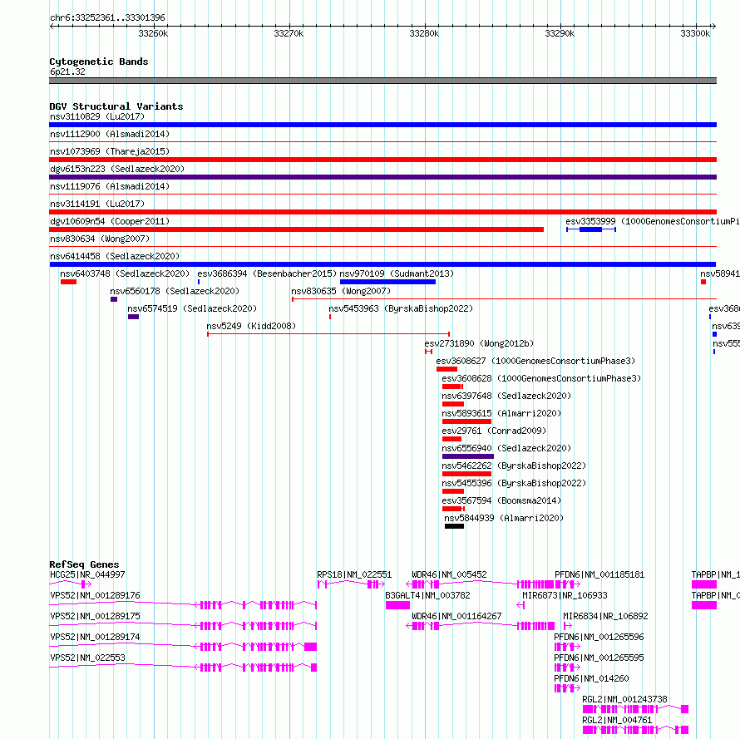Select nsv830635 (Wong2007) variant label

pyautogui.click(x=341, y=291)
